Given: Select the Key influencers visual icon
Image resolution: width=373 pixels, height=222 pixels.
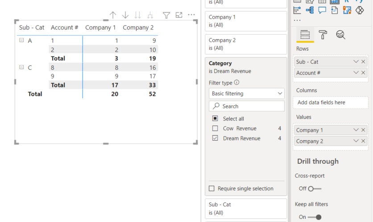Looking at the screenshot, I should tap(297, 10).
